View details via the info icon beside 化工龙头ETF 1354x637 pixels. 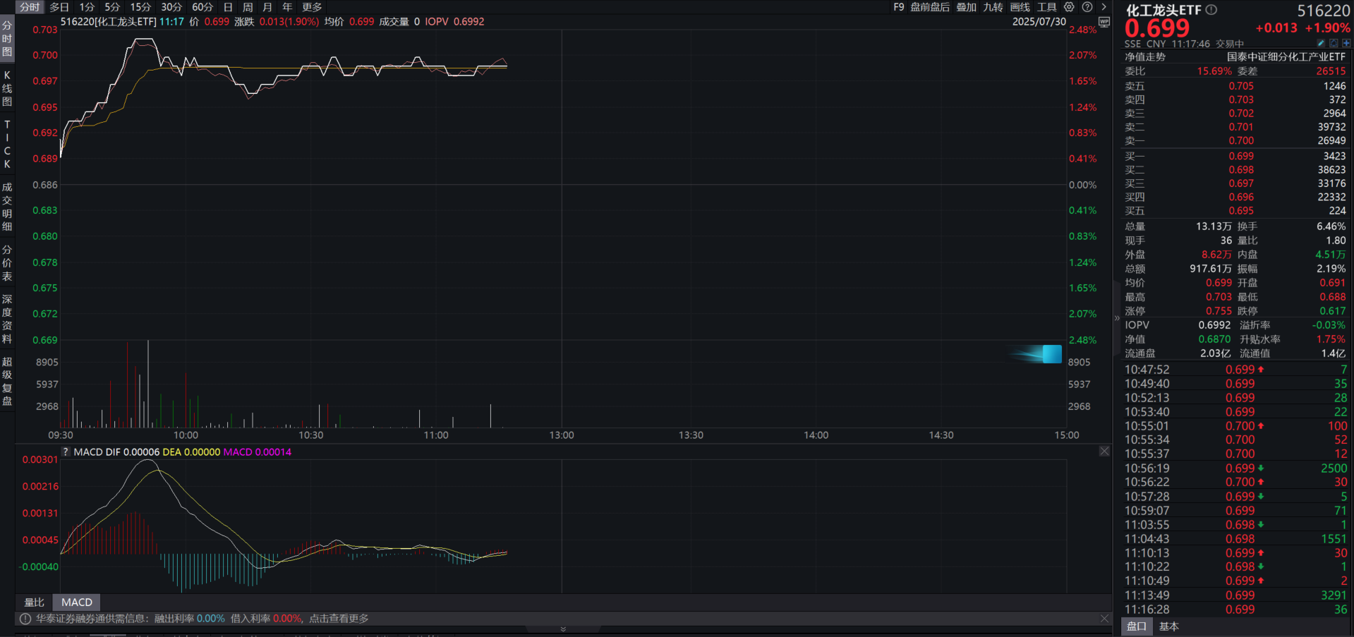[1211, 10]
